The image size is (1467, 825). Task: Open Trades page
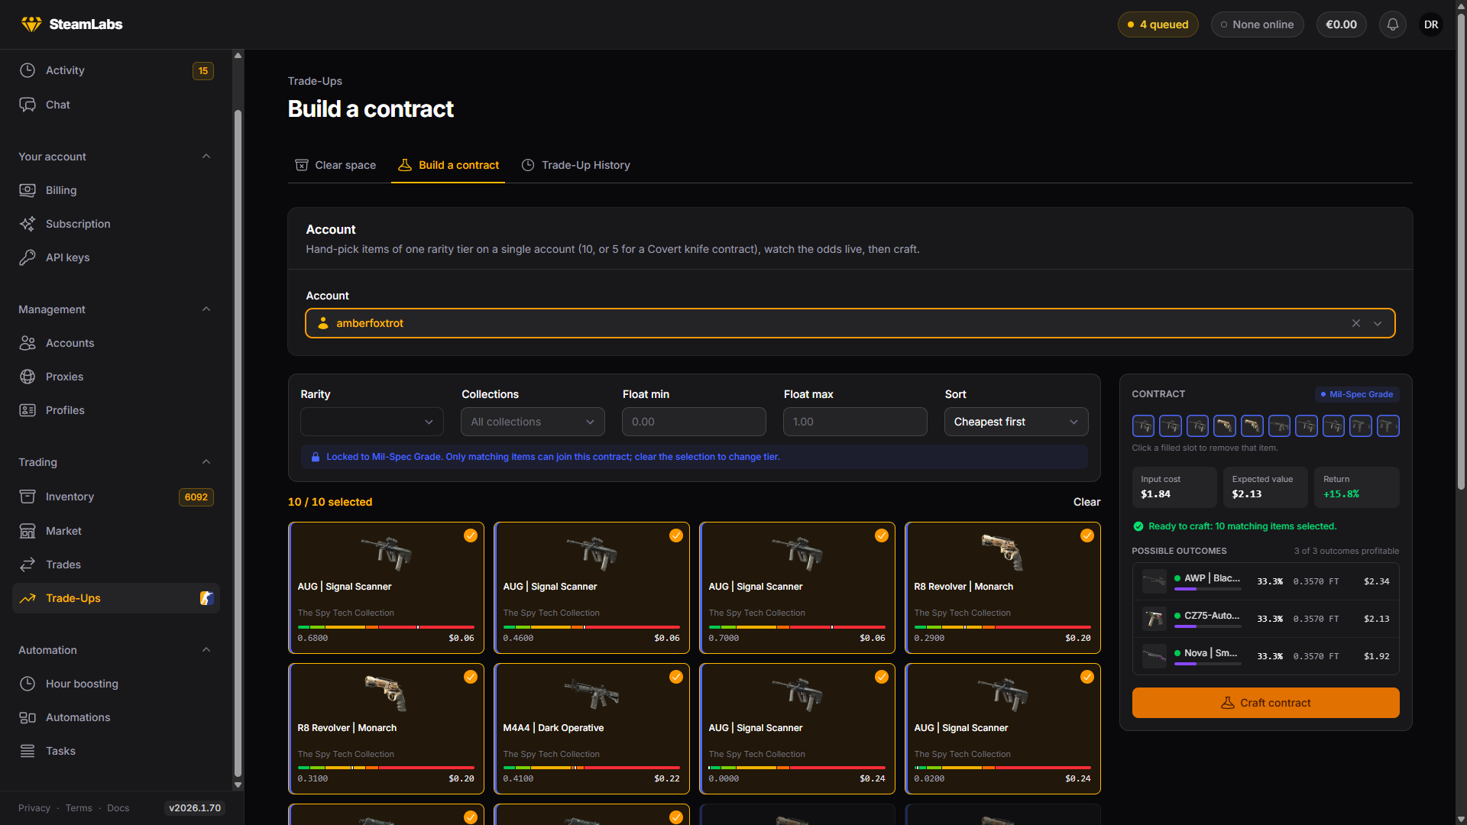coord(116,565)
